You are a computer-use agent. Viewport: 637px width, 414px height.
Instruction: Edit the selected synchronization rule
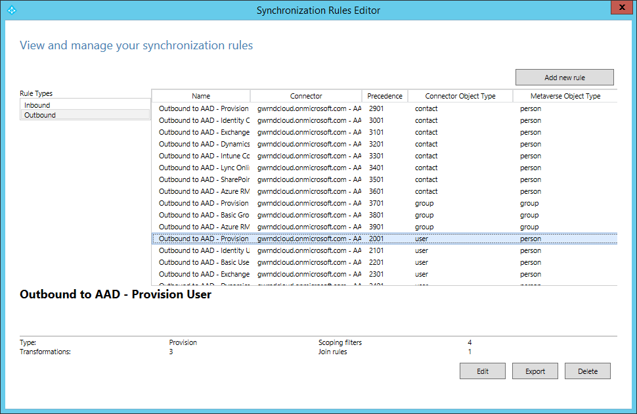tap(483, 371)
